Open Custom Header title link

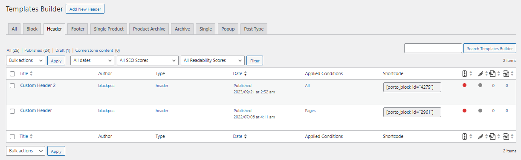[36, 110]
